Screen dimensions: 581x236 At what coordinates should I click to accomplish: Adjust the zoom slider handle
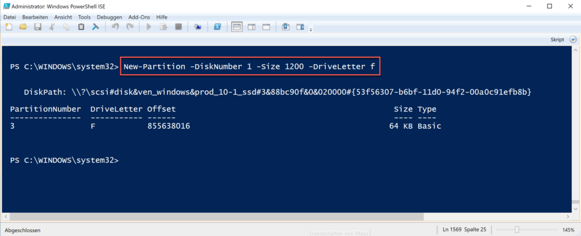pyautogui.click(x=516, y=230)
